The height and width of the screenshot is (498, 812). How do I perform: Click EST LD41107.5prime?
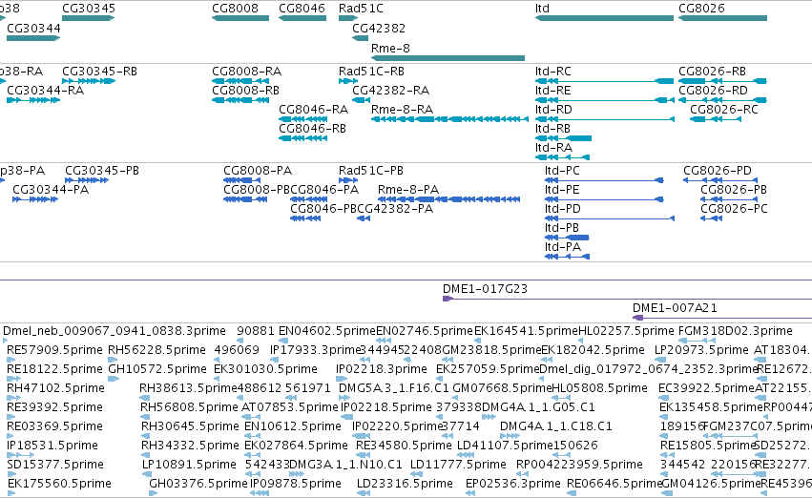click(466, 455)
